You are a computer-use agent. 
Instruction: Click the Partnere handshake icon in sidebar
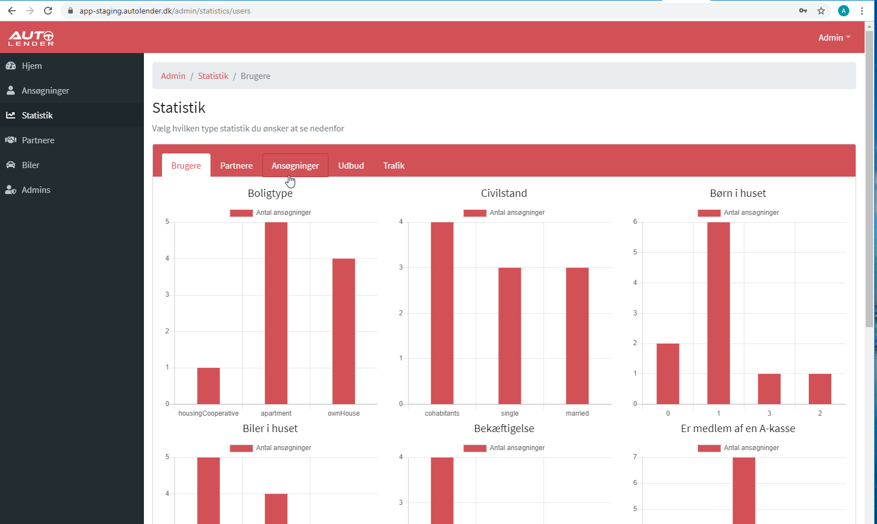11,140
